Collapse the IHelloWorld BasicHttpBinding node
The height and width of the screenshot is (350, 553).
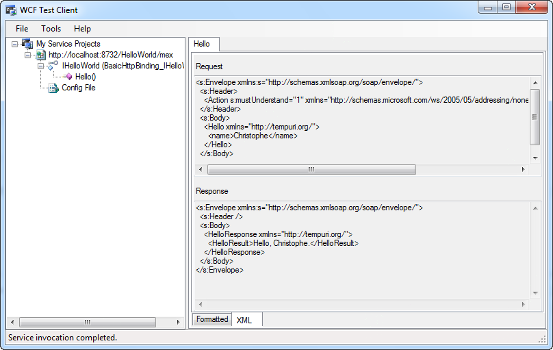pyautogui.click(x=40, y=66)
